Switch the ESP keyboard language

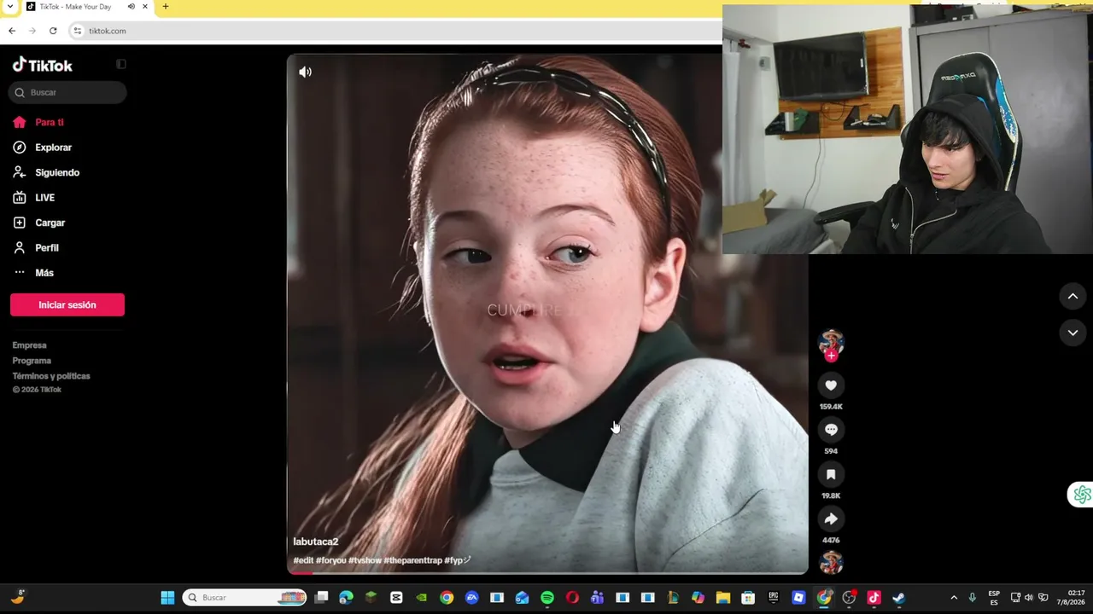994,598
